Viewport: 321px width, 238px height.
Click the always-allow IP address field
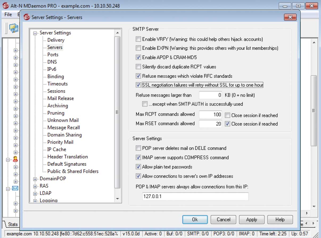coord(195,197)
